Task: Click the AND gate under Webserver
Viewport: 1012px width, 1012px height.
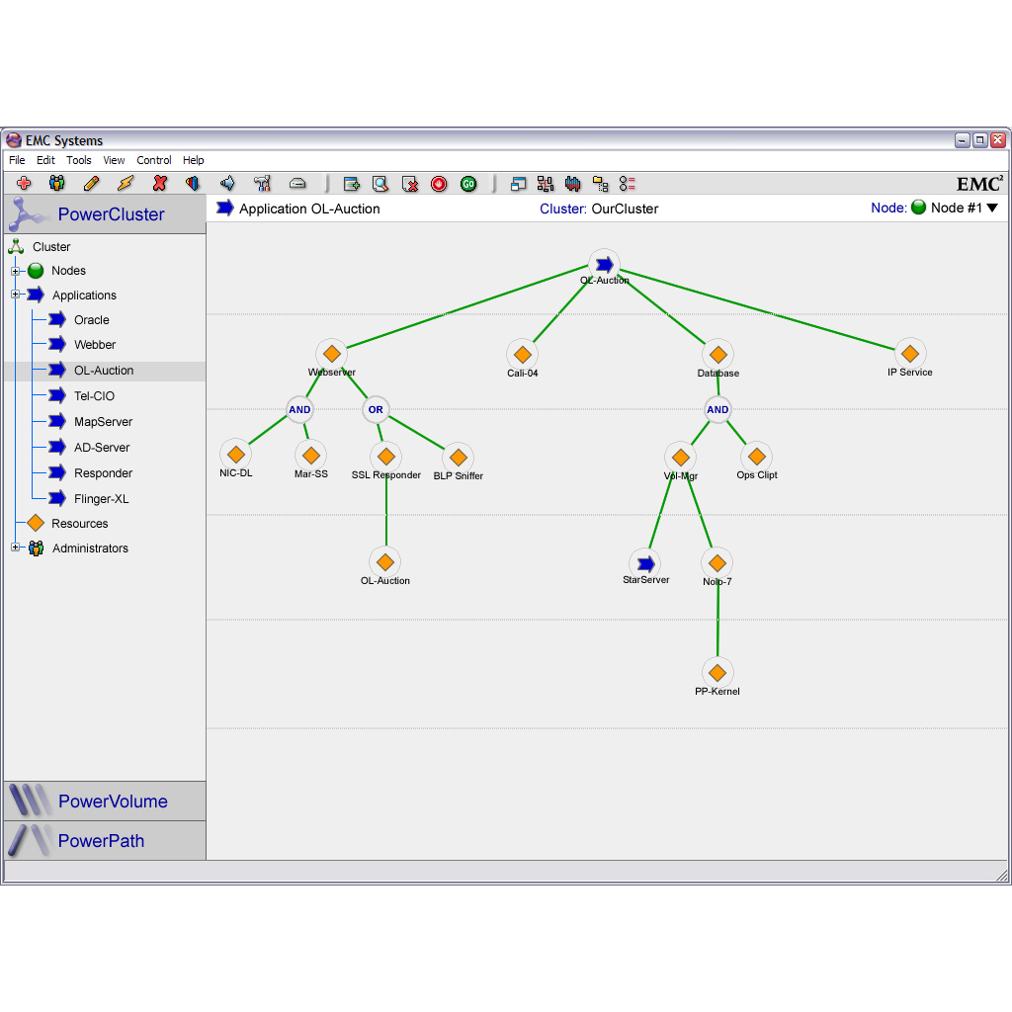Action: point(299,409)
